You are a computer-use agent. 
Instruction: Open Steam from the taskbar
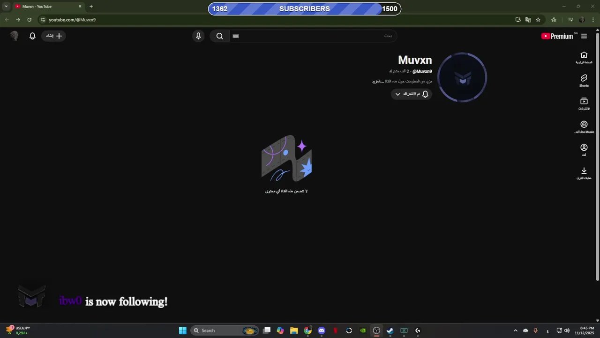click(390, 330)
